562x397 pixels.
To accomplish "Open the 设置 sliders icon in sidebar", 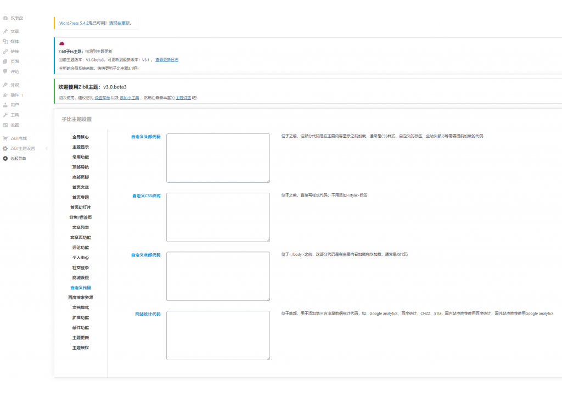I will coord(5,125).
